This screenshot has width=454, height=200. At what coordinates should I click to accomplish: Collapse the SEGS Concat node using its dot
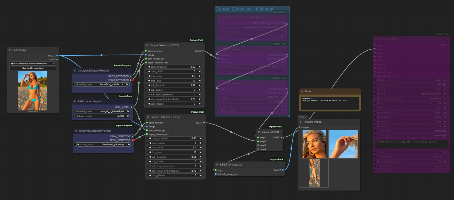259,132
